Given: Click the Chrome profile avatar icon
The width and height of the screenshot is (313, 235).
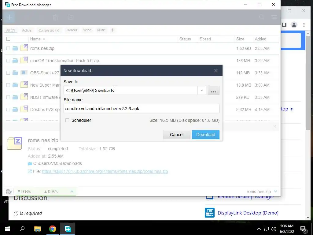Looking at the screenshot, I should pyautogui.click(x=294, y=25).
